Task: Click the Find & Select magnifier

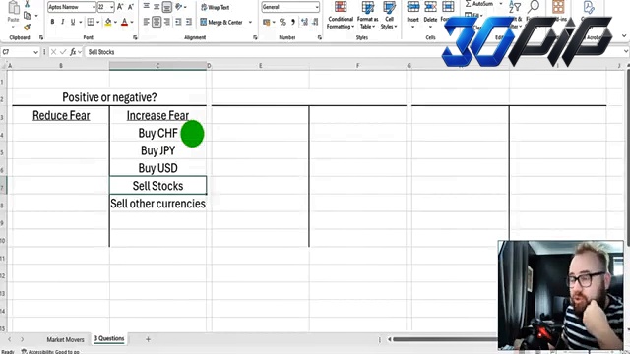Action: 534,7
